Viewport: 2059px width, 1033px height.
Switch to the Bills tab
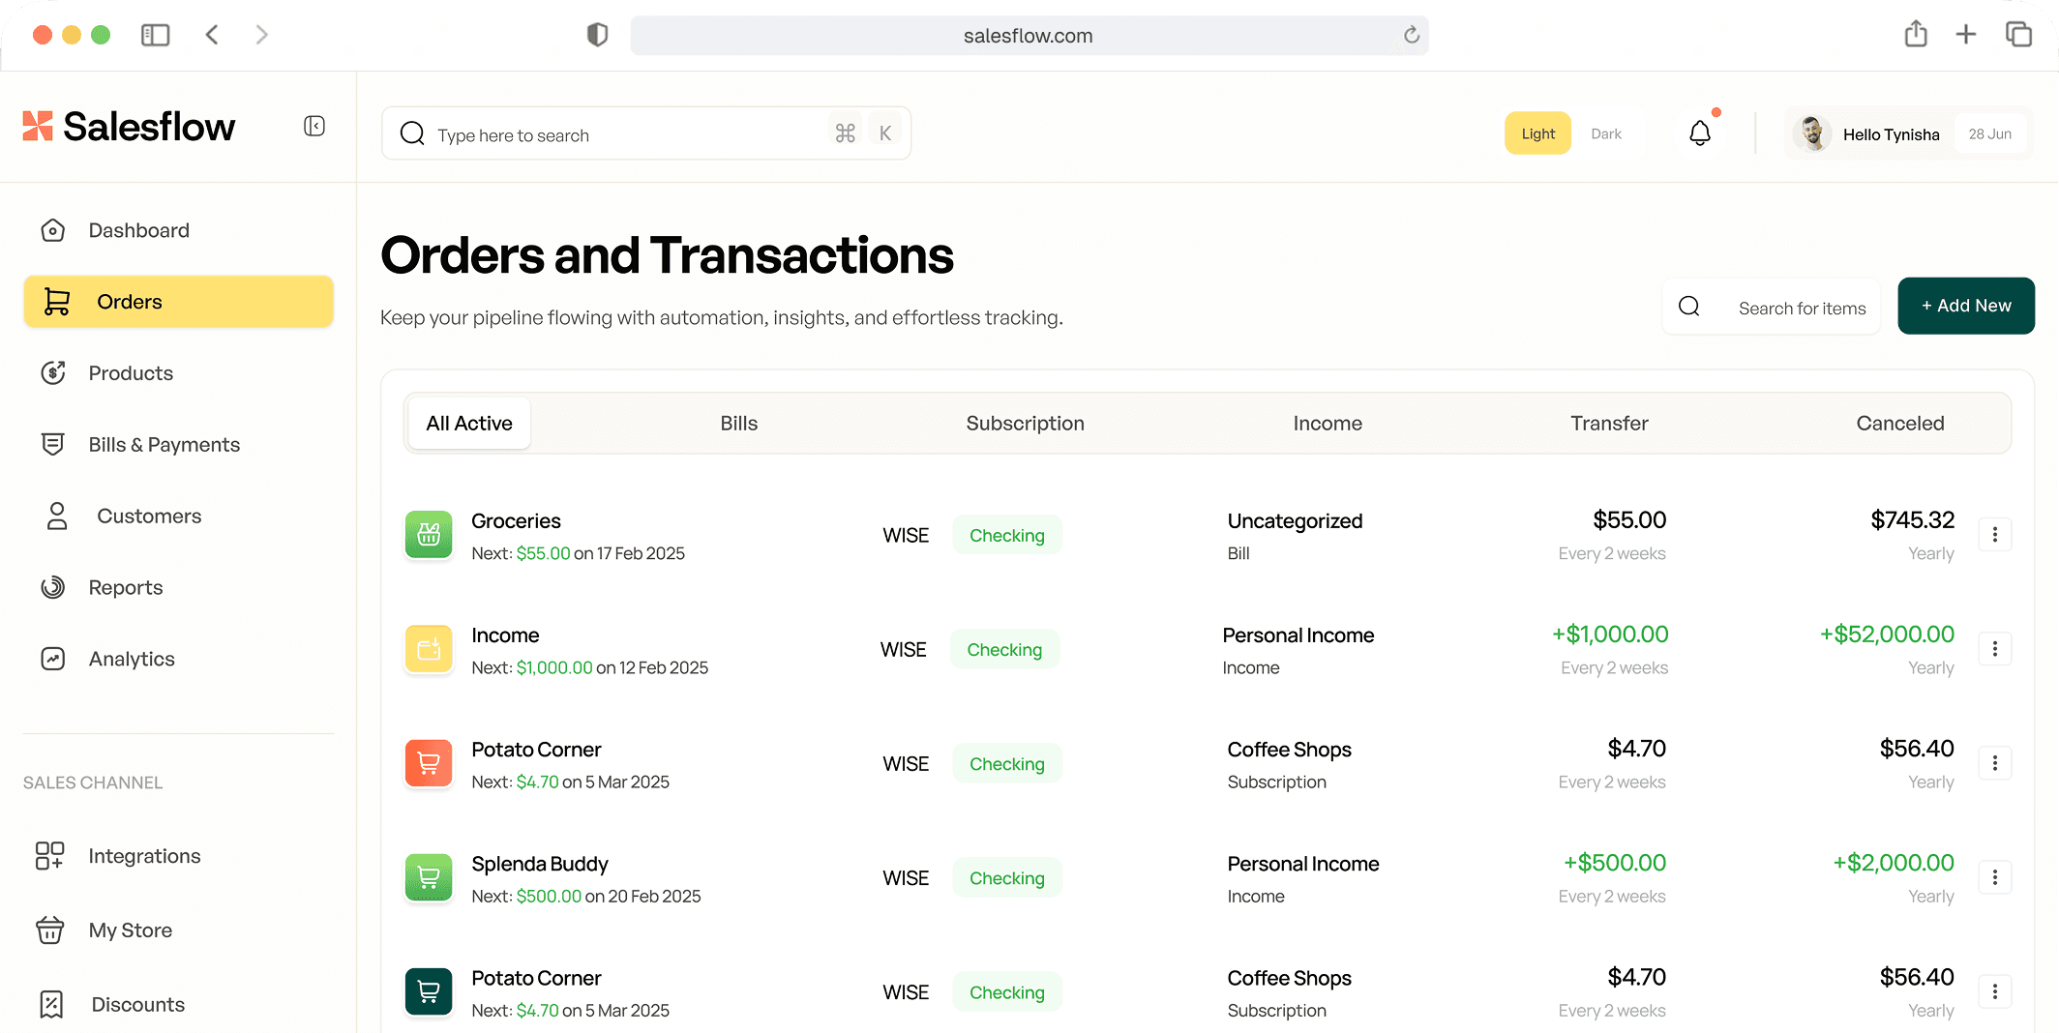[x=739, y=423]
